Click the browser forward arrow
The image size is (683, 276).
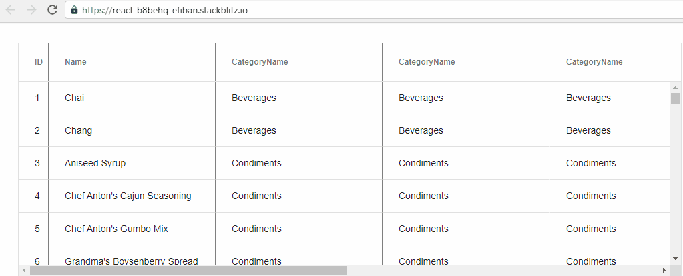click(31, 10)
